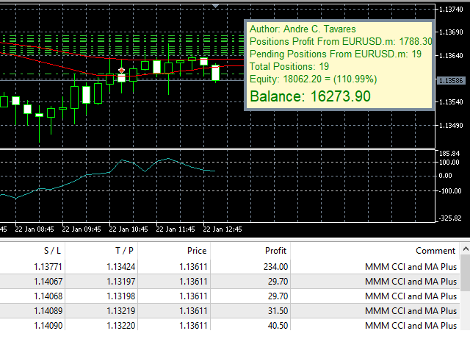The height and width of the screenshot is (353, 470).
Task: Click the CCI indicator -100.00 level label
Action: (449, 191)
